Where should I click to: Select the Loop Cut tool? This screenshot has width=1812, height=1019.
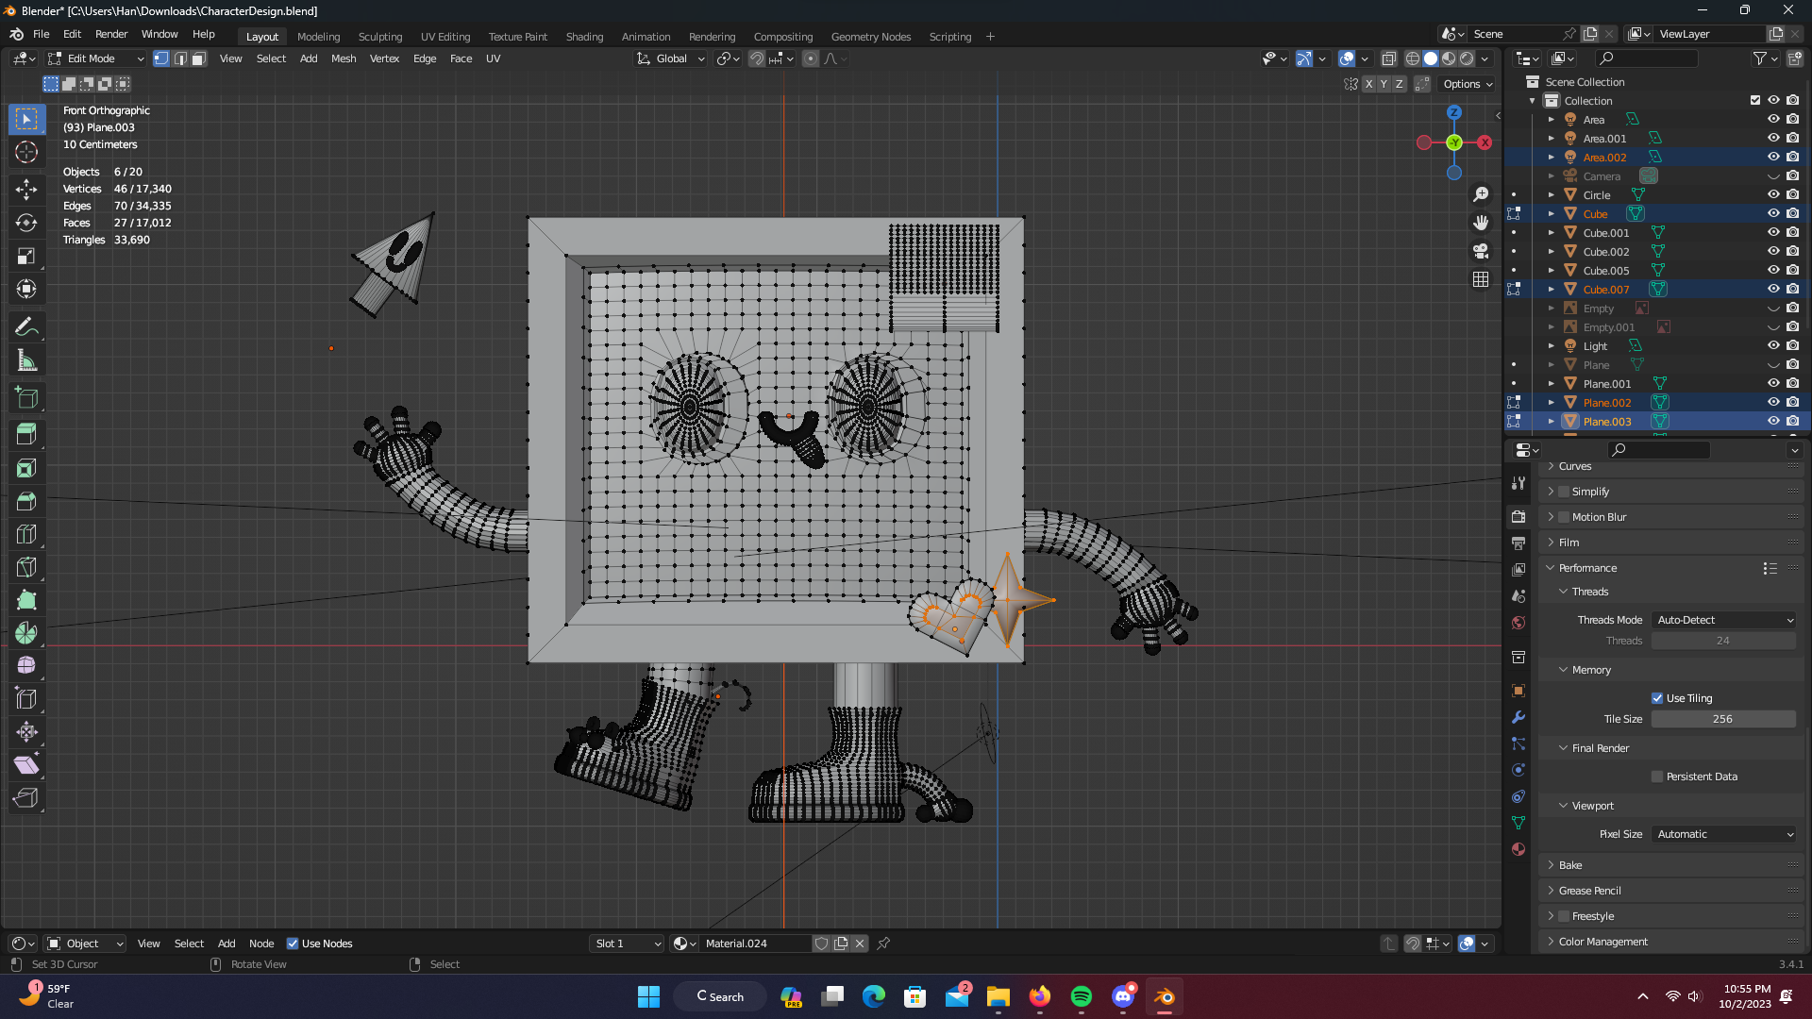tap(26, 534)
